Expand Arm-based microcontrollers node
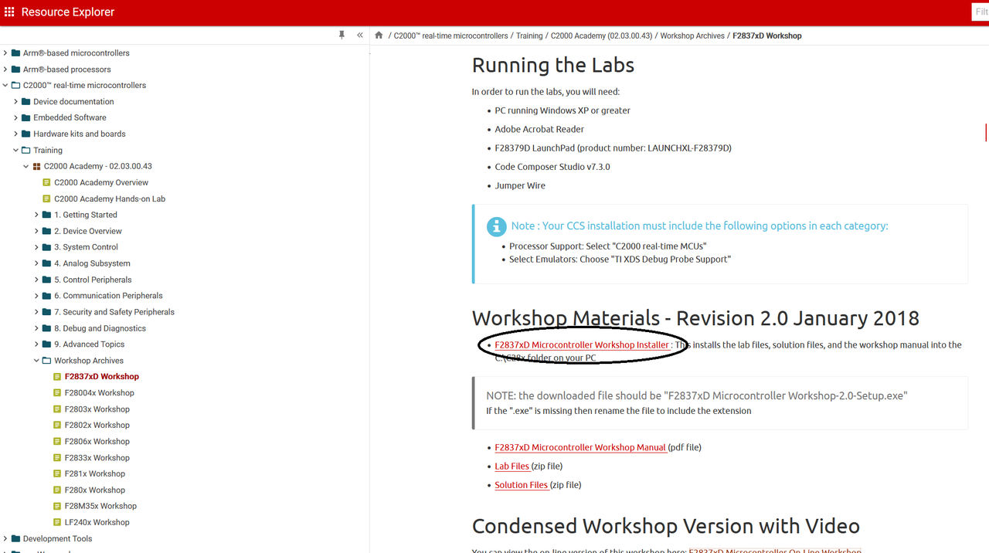 [x=5, y=53]
